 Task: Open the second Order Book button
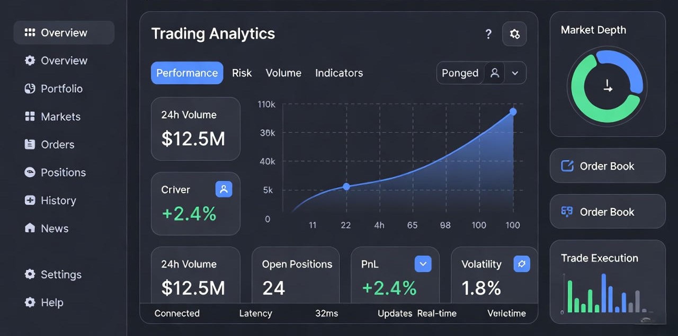click(608, 211)
